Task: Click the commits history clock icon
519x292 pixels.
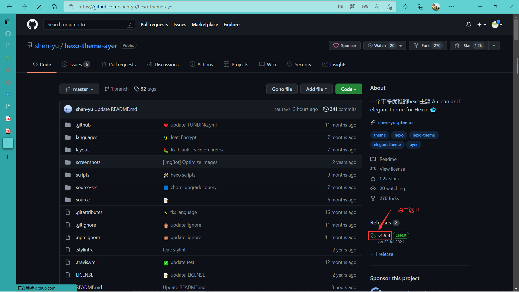Action: (326, 109)
